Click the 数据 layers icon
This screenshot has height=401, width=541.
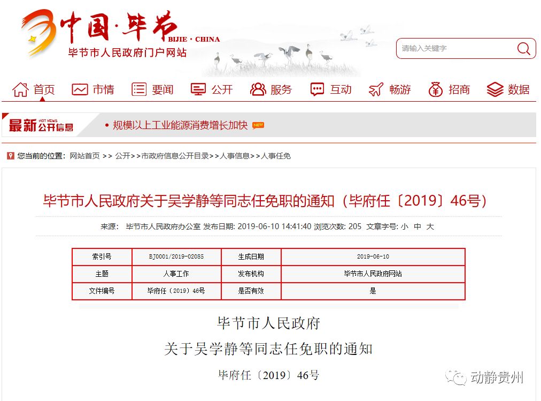coord(495,90)
